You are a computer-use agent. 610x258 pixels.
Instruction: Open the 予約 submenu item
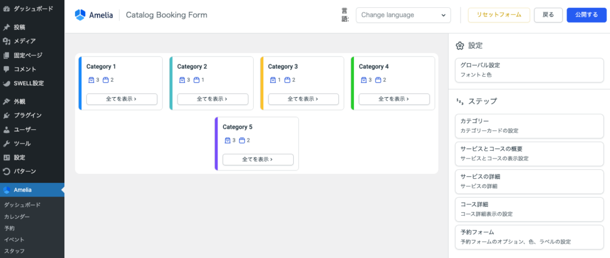point(10,228)
